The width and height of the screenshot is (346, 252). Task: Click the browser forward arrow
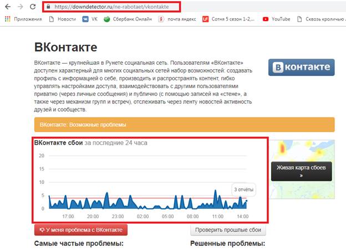click(x=21, y=7)
